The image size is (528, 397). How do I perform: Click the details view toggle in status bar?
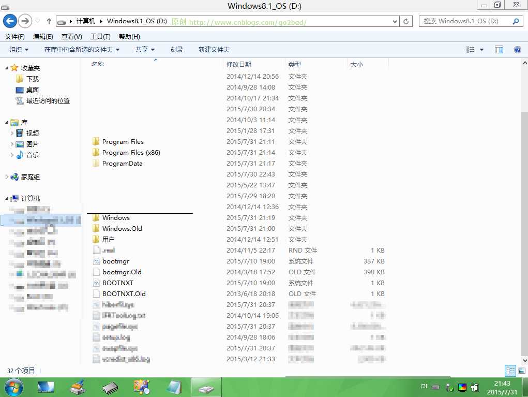[510, 371]
